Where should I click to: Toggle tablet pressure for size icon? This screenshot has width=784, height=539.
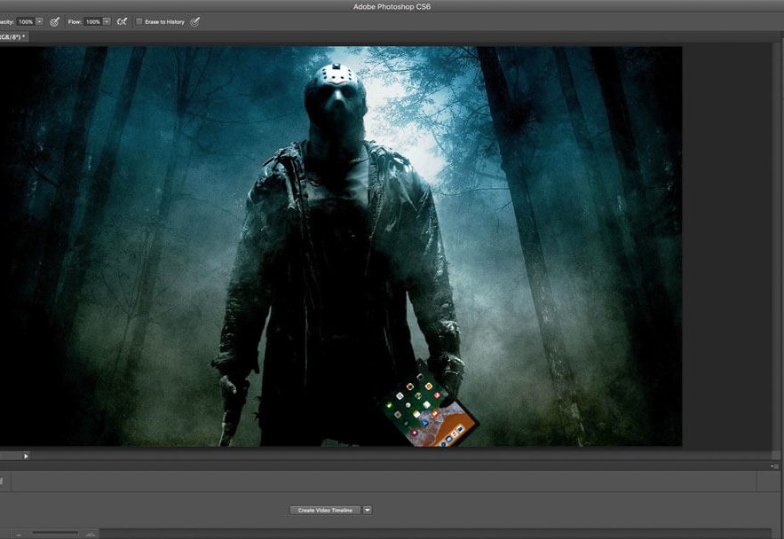tap(195, 21)
